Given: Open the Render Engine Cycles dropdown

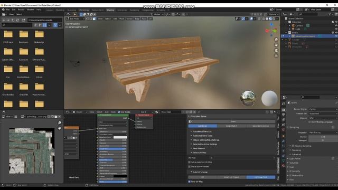Looking at the screenshot, I should (323, 109).
